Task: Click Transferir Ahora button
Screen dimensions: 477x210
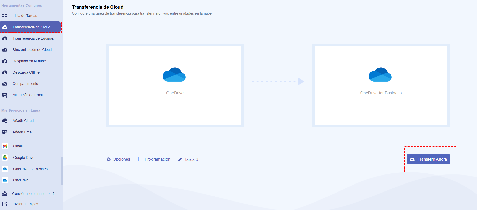Action: pyautogui.click(x=428, y=159)
